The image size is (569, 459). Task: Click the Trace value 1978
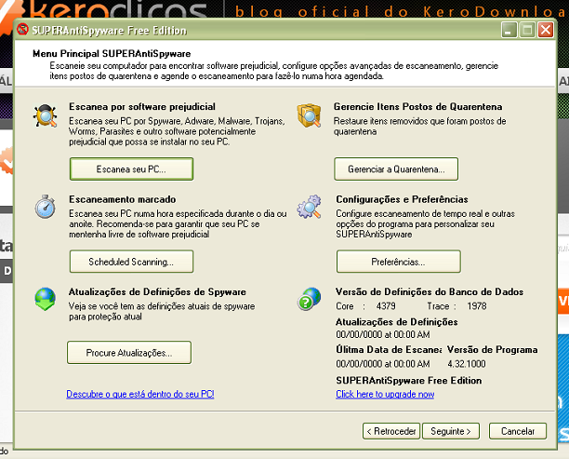coord(477,306)
